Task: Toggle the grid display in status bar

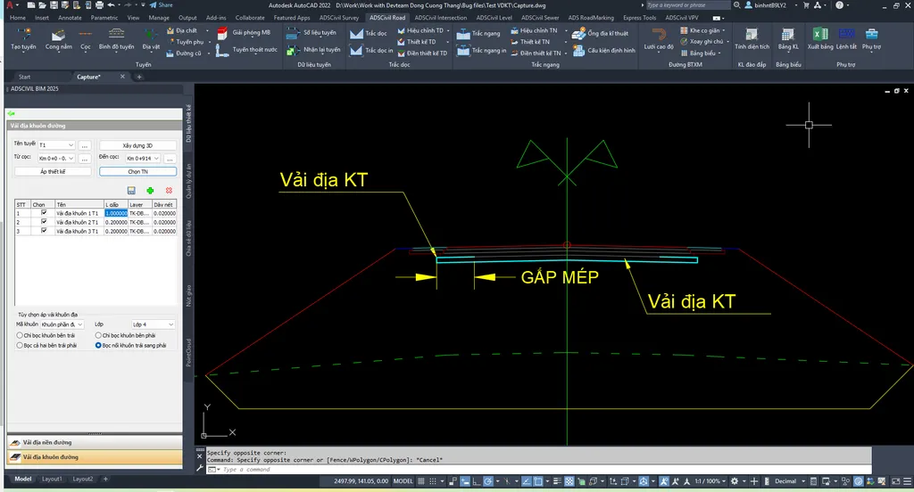Action: point(421,481)
